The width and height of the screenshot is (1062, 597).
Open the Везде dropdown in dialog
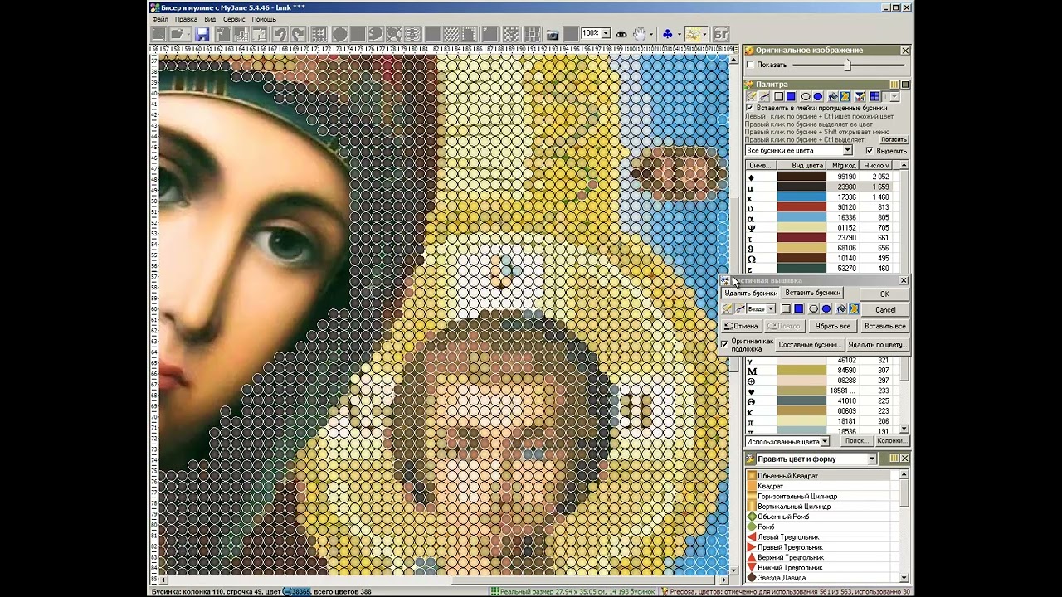coord(771,309)
